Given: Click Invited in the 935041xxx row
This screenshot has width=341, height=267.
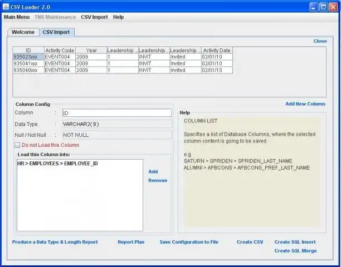Looking at the screenshot, I should pos(186,63).
